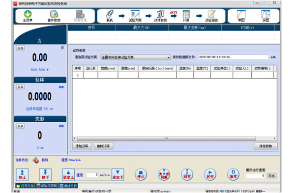
Task: Click the database file name field
Action: pyautogui.click(x=234, y=57)
